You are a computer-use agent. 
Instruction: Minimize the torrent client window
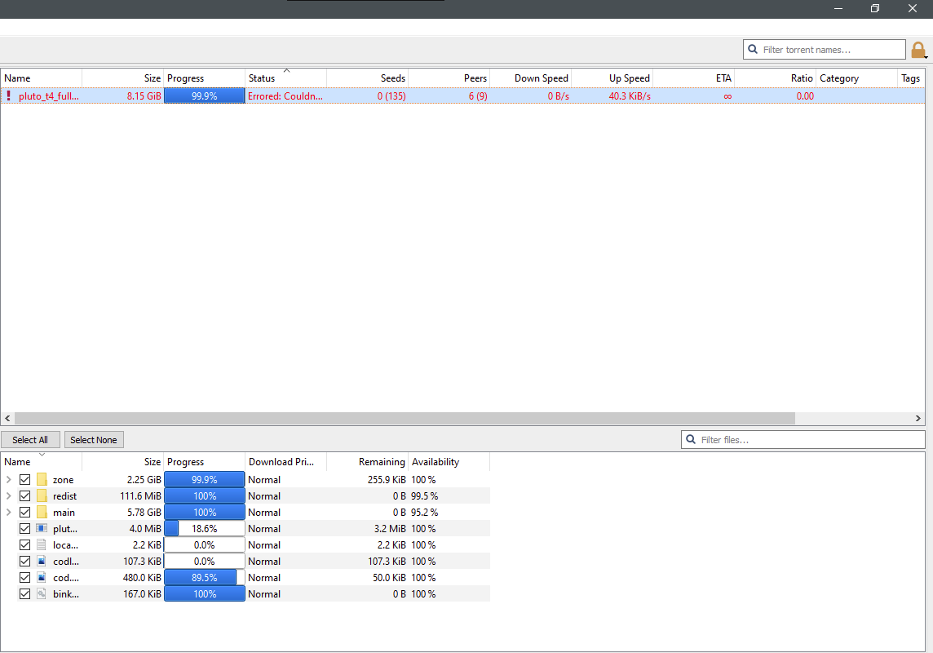(x=838, y=8)
